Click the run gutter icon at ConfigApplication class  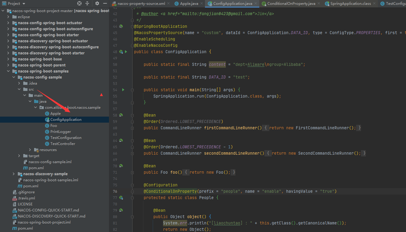[x=126, y=52]
